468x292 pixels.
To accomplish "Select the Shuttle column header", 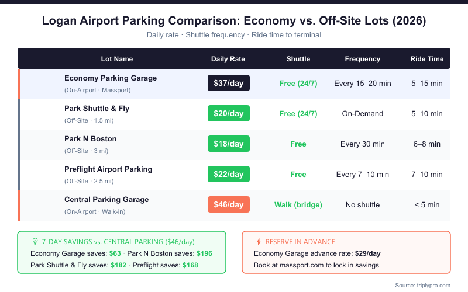I will pyautogui.click(x=298, y=59).
